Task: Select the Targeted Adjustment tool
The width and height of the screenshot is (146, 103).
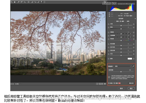Action: pyautogui.click(x=25, y=2)
